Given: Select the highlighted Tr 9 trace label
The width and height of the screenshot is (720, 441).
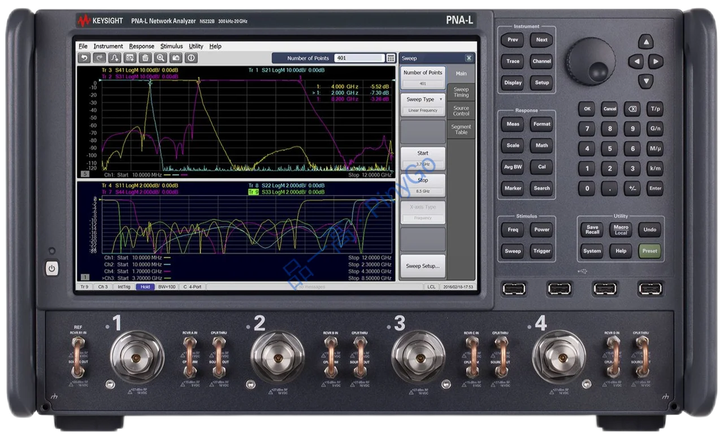Looking at the screenshot, I should point(253,192).
